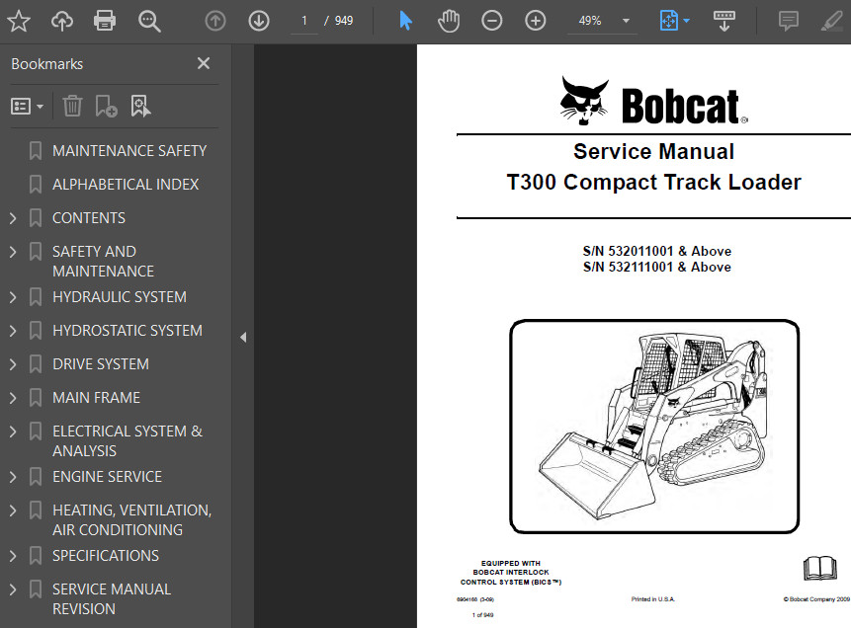
Task: Expand HEATING, VENTILATION, AIR CONDITIONING bookmark
Action: click(13, 510)
